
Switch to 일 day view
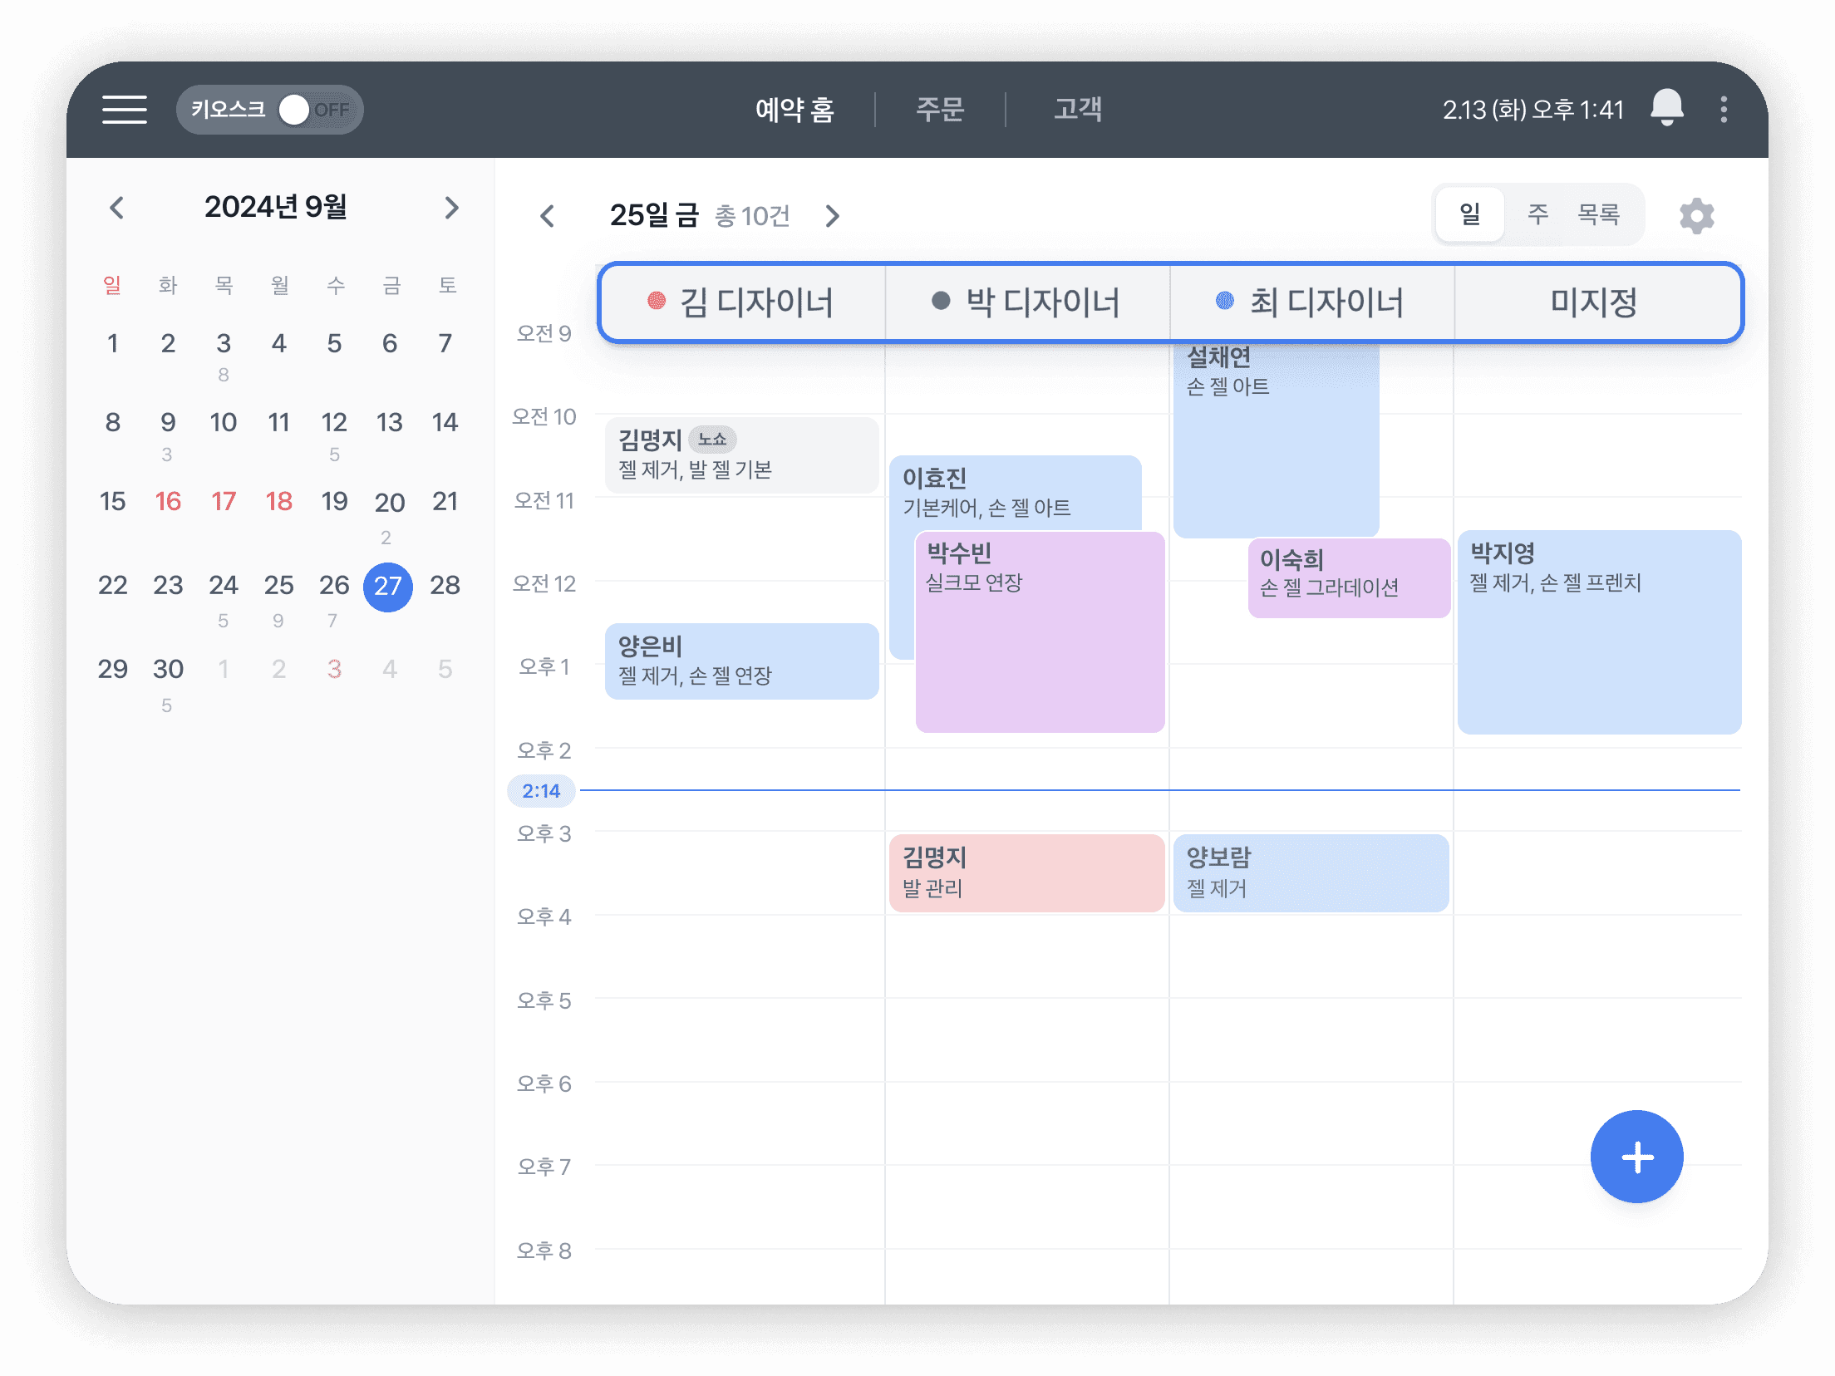pyautogui.click(x=1469, y=215)
